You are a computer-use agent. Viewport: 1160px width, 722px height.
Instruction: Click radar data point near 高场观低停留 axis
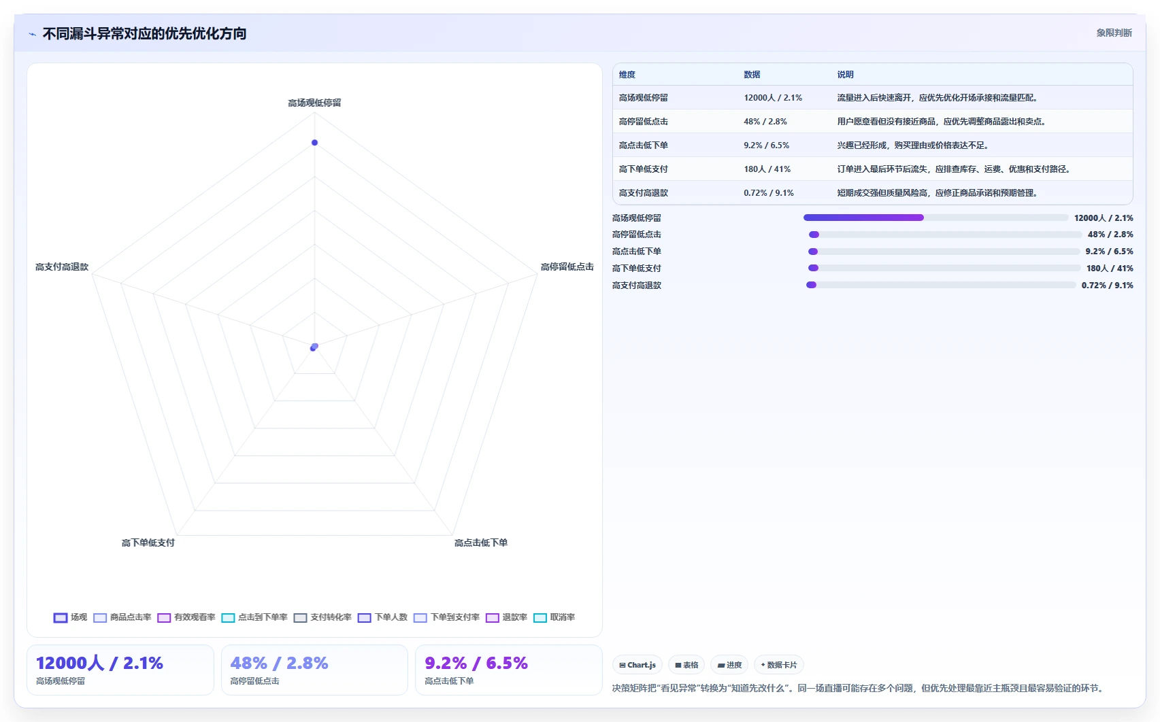tap(314, 142)
